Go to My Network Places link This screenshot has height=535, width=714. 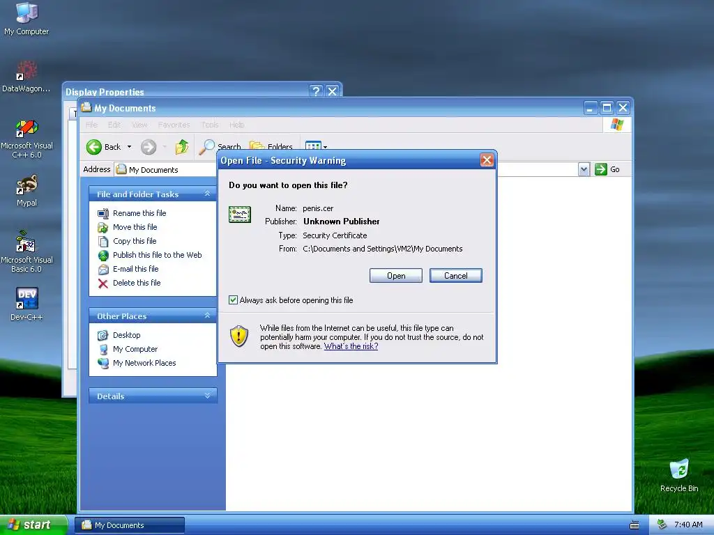point(144,363)
